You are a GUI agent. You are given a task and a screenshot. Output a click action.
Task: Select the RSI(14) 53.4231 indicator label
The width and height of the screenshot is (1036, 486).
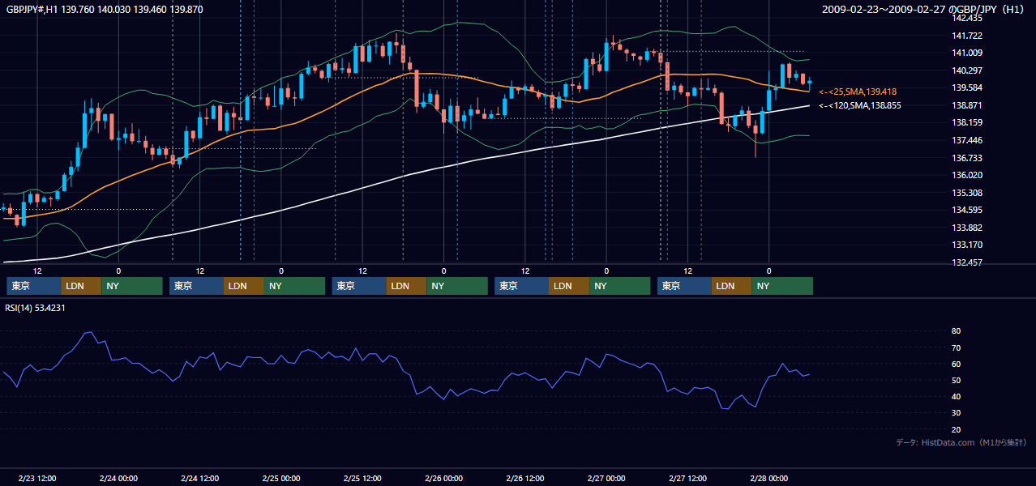pos(36,308)
